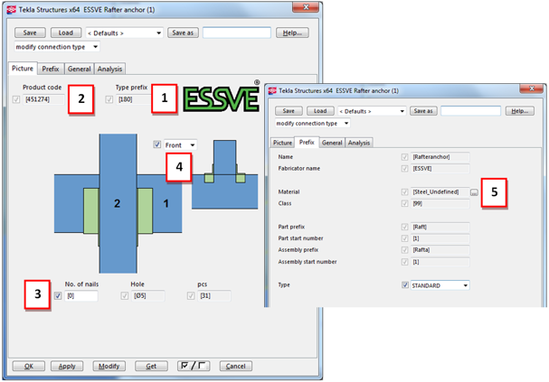This screenshot has height=382, width=549.
Task: Toggle the Part start number checkbox
Action: point(405,238)
